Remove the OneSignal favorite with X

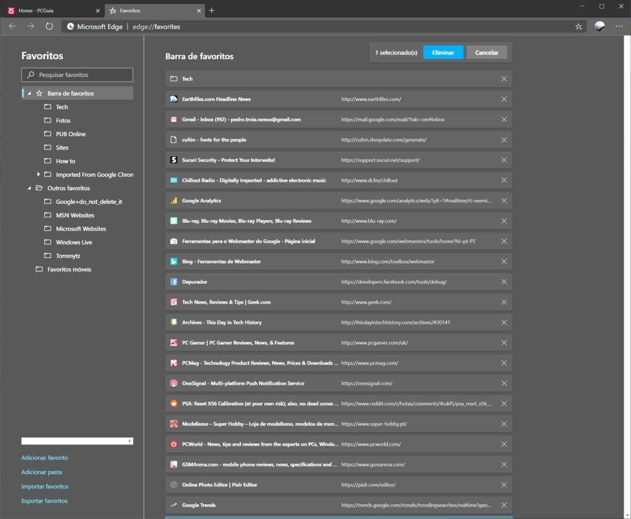[x=504, y=383]
